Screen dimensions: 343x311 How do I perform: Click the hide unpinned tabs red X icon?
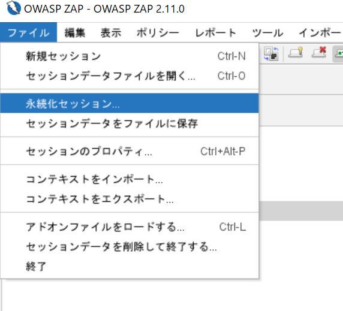[x=319, y=53]
